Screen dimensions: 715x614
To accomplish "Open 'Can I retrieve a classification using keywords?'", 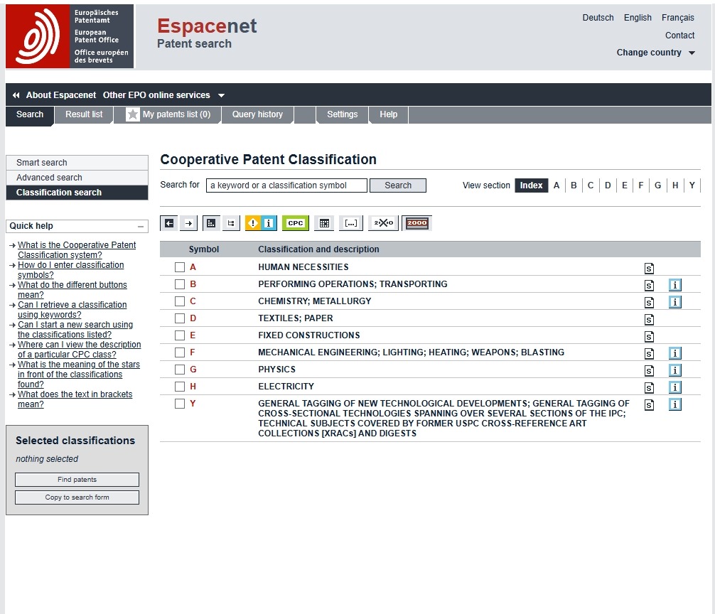I will click(72, 310).
